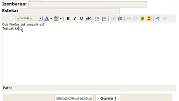The image size is (179, 101).
Task: Expand the highlight color arrow menu
Action: click(61, 19)
